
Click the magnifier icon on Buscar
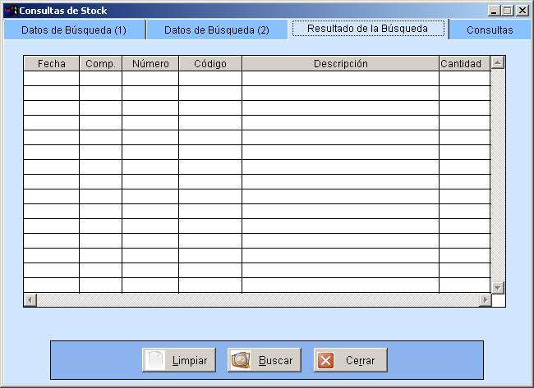[242, 360]
